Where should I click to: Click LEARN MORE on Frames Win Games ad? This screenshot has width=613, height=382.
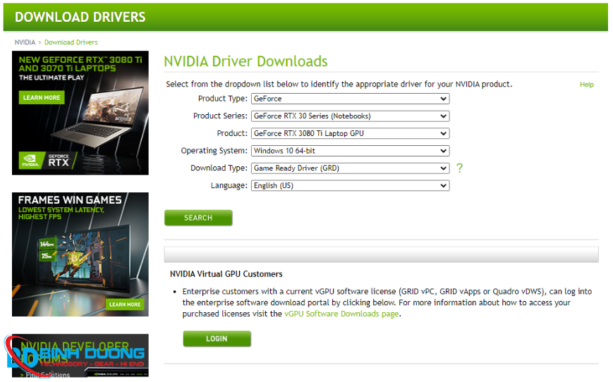coord(125,304)
